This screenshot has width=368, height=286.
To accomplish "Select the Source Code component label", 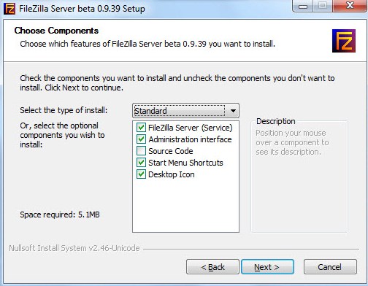I will 171,151.
